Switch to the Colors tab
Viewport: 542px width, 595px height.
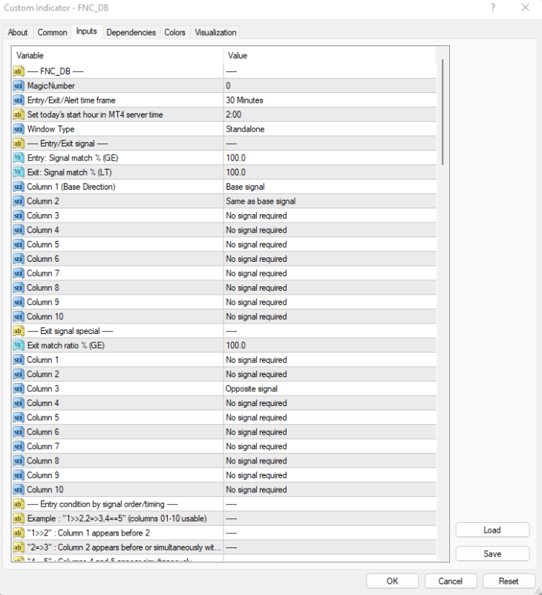tap(174, 33)
